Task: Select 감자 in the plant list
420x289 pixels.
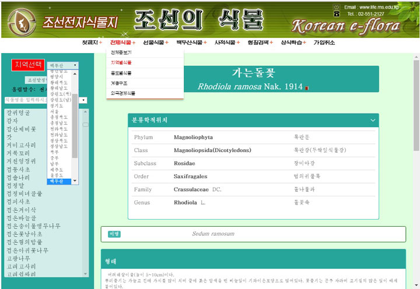Action: click(x=12, y=121)
